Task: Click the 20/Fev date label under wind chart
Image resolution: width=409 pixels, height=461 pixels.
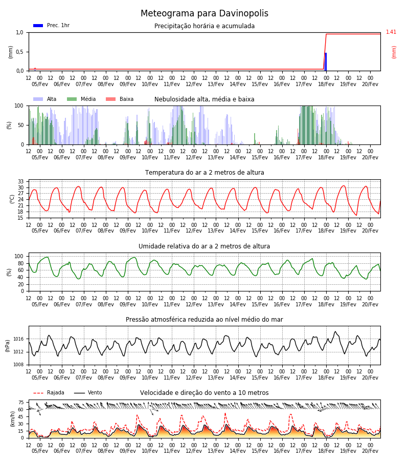Action: pos(370,451)
